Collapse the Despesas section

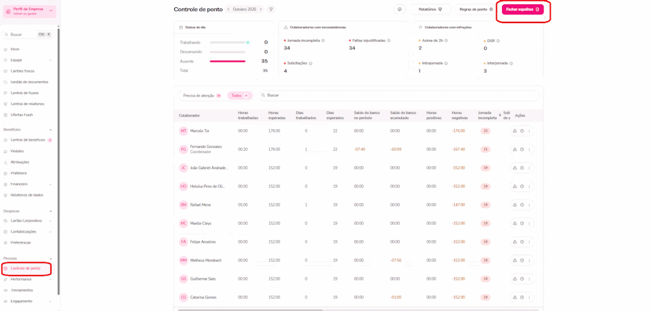click(x=50, y=211)
